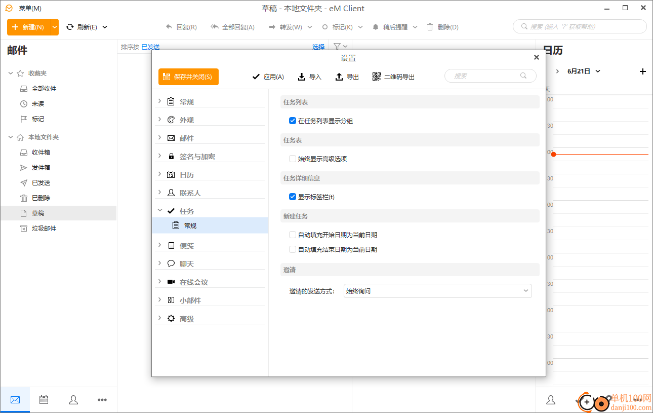Open the 新建 button dropdown arrow
This screenshot has width=653, height=413.
[55, 27]
